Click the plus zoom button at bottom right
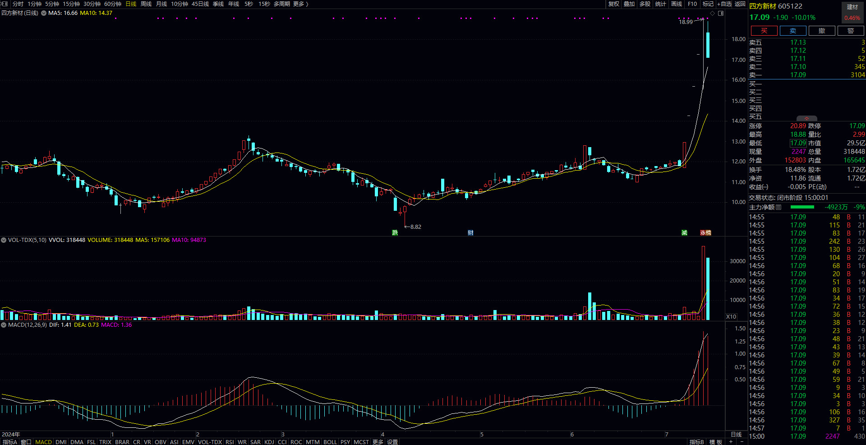 (x=731, y=441)
